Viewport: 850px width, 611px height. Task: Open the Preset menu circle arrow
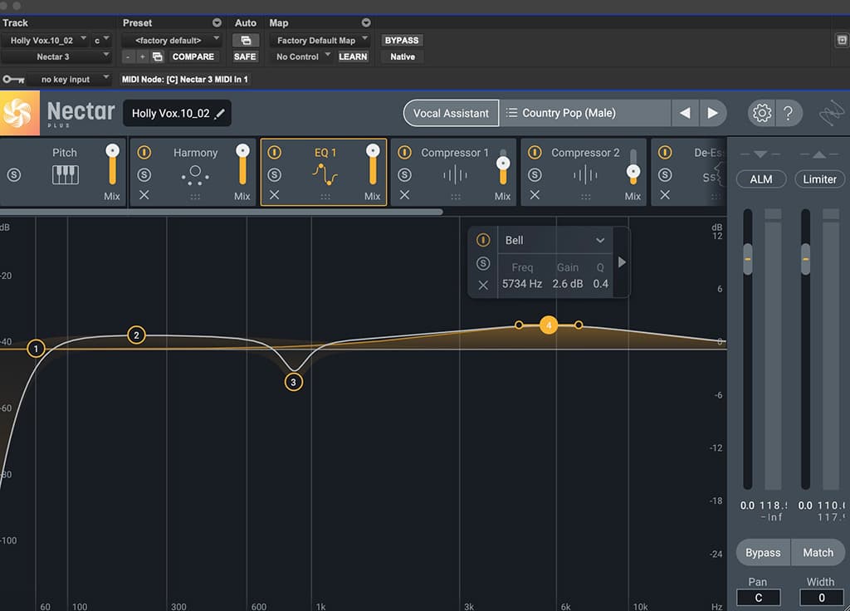point(217,22)
